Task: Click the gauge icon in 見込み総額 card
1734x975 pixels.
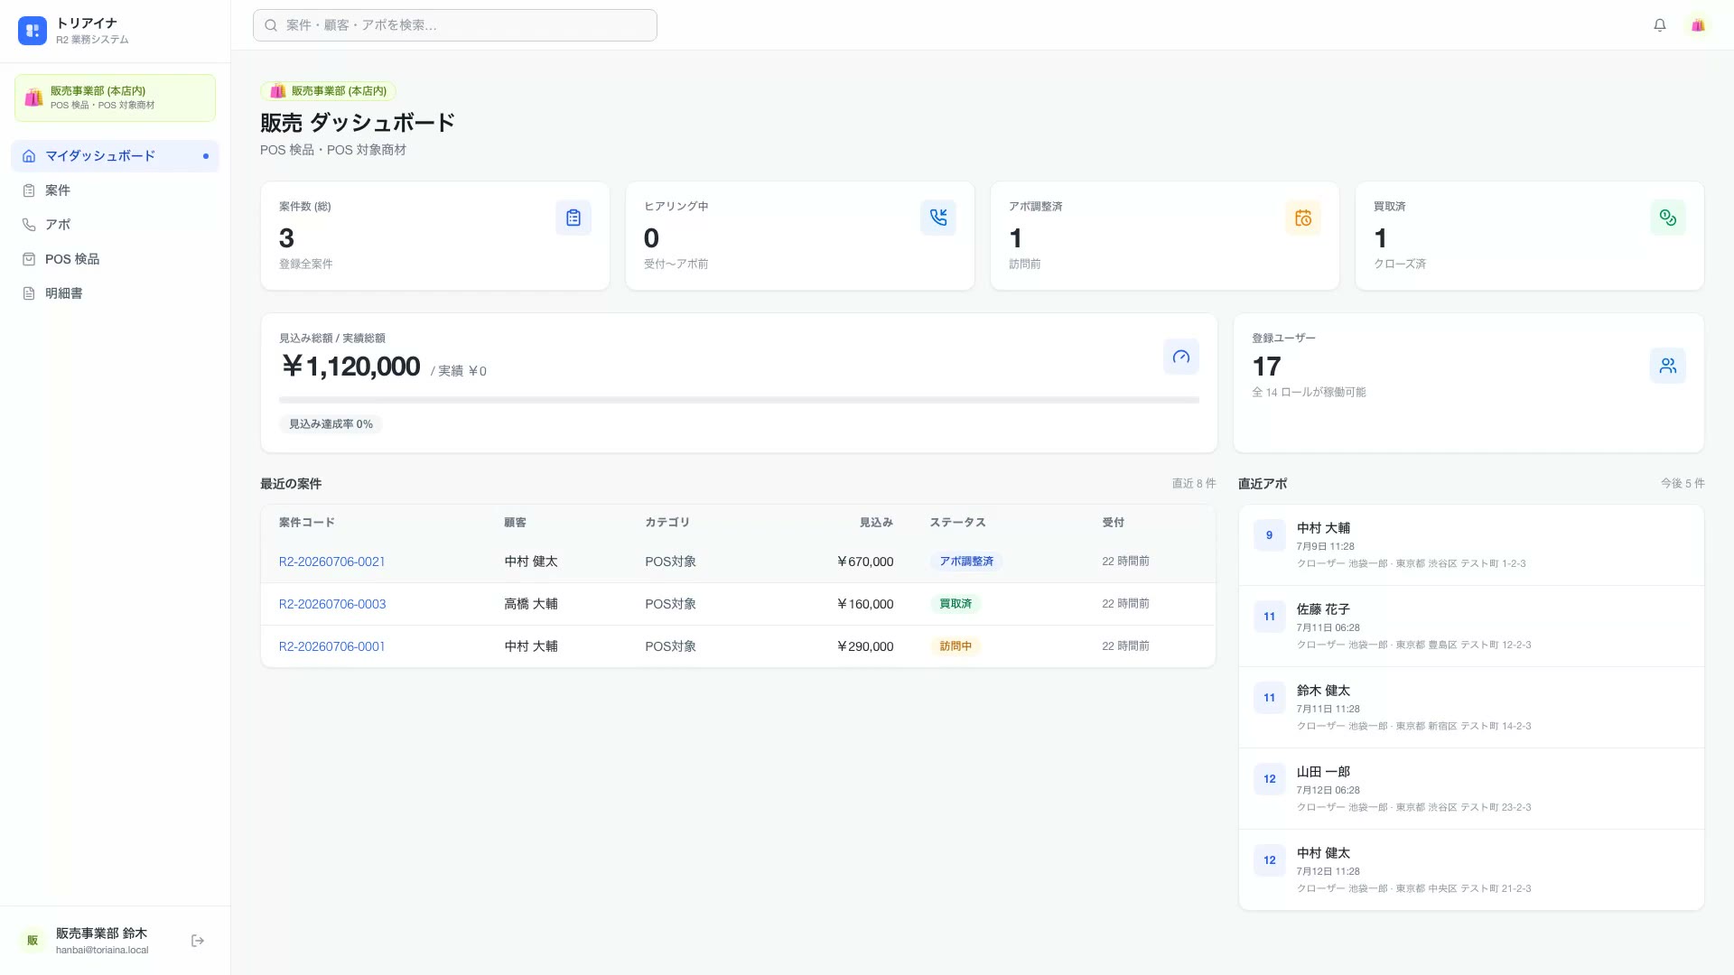Action: [x=1181, y=357]
